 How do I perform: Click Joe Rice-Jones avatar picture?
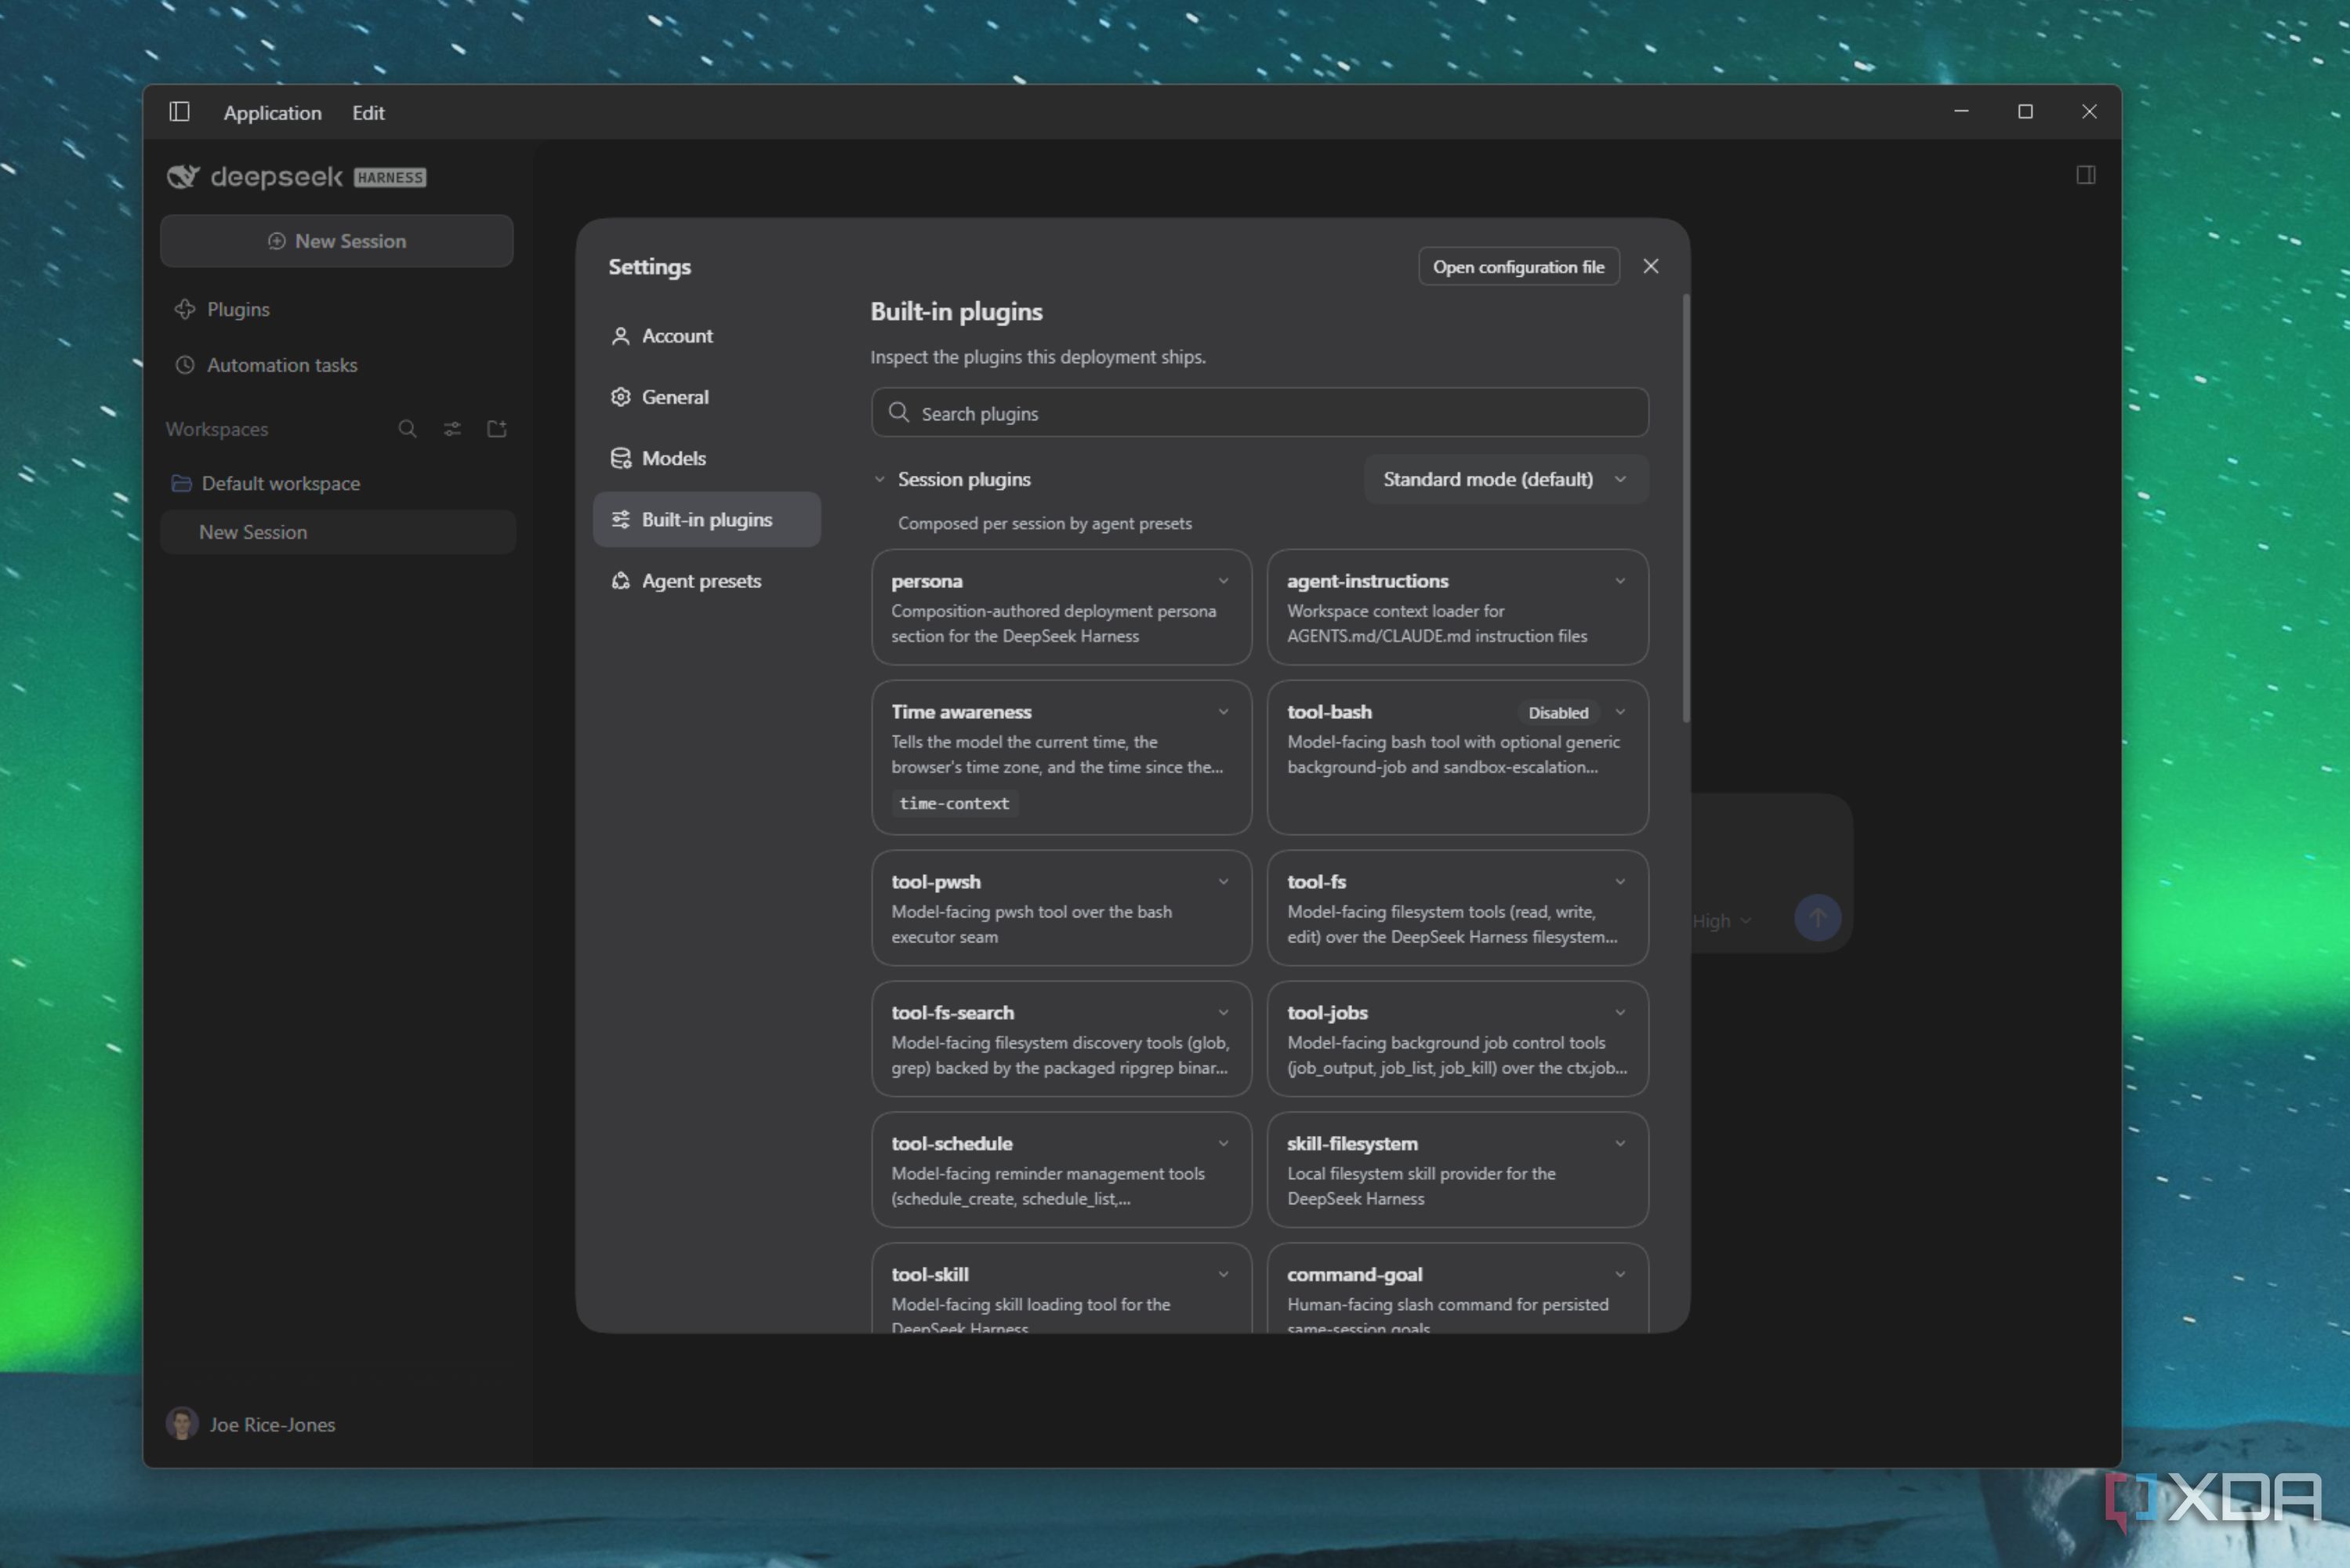click(x=182, y=1423)
